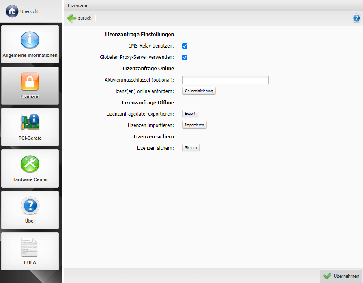Open the PCI-Geräte card icon
The height and width of the screenshot is (283, 363).
[x=30, y=123]
